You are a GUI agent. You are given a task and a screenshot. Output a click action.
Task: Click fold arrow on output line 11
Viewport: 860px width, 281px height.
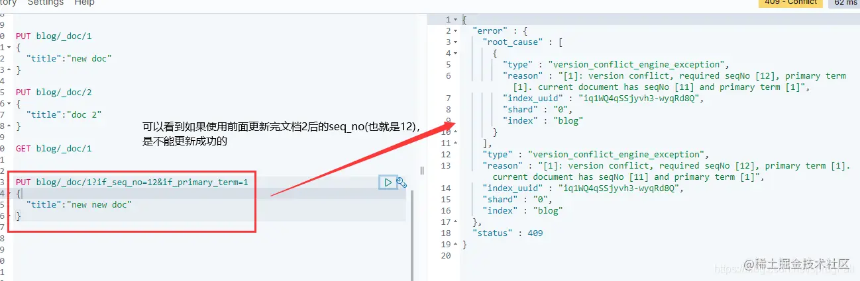(455, 143)
